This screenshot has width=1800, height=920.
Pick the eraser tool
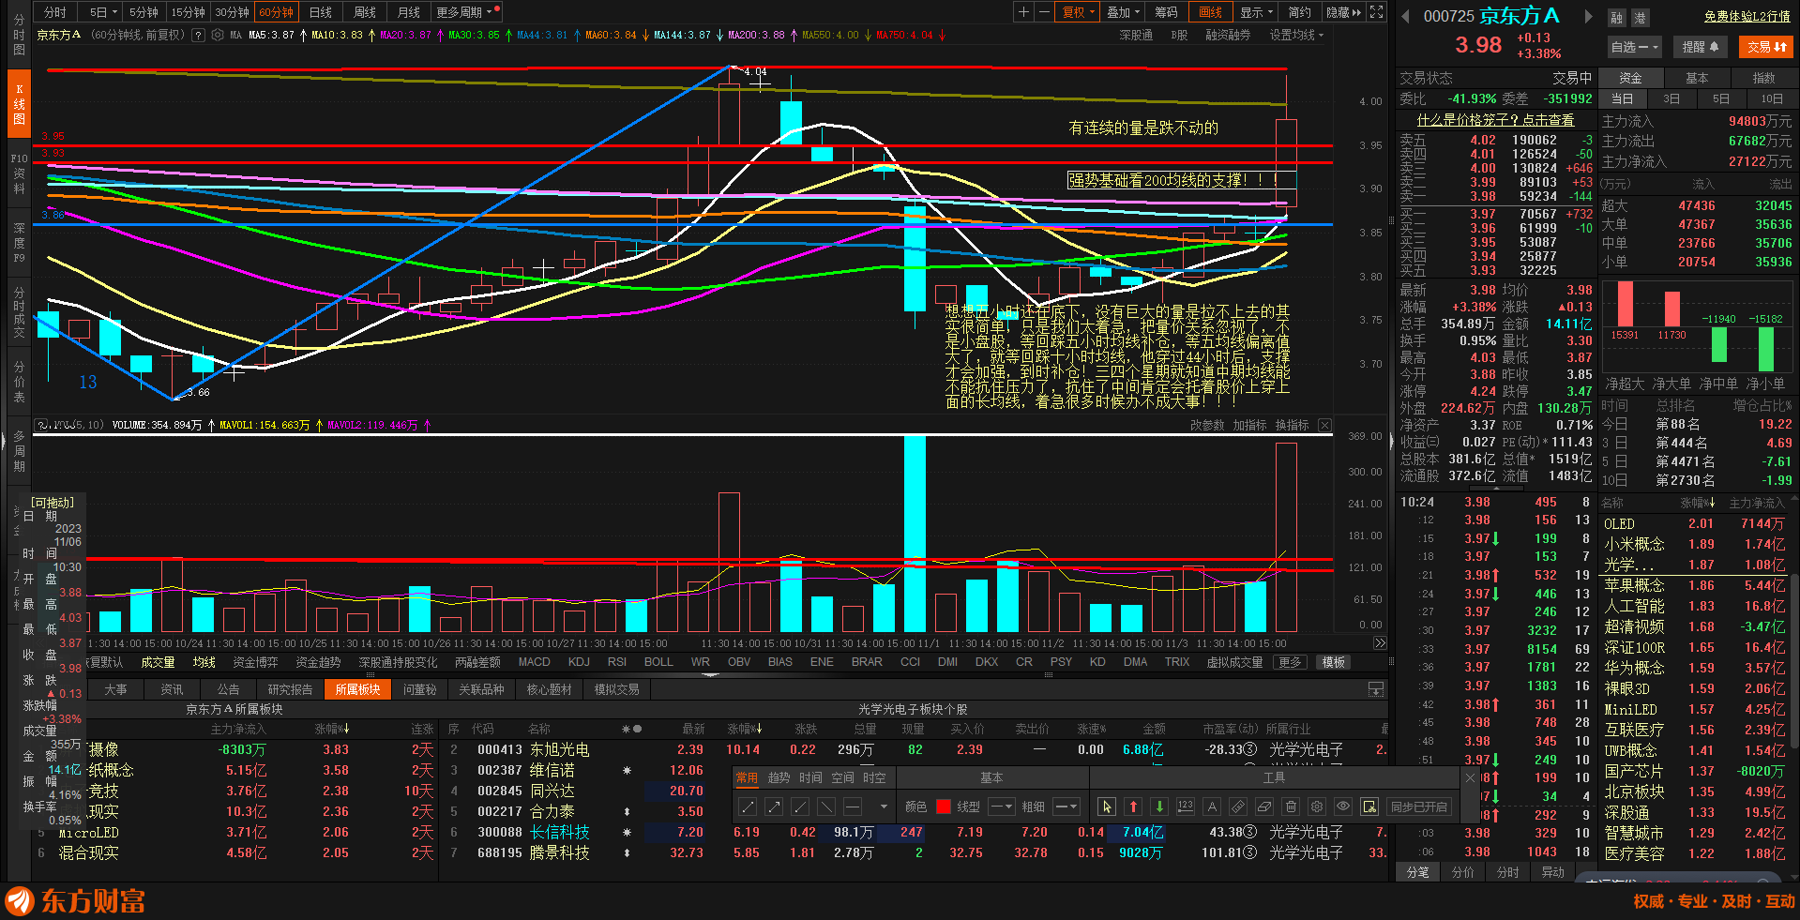1264,807
